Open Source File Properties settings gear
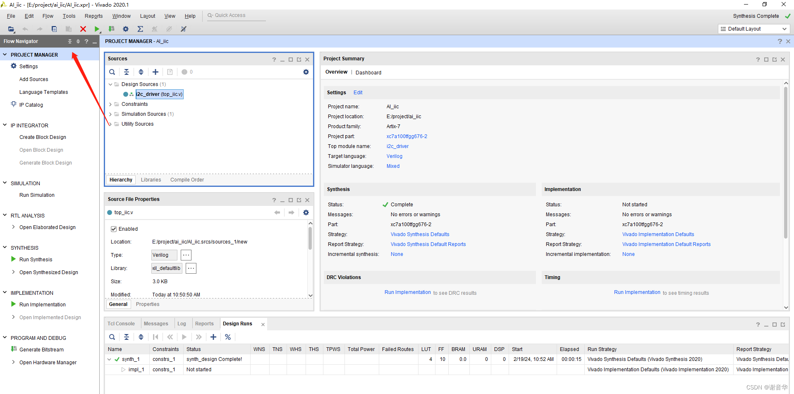794x394 pixels. 306,213
